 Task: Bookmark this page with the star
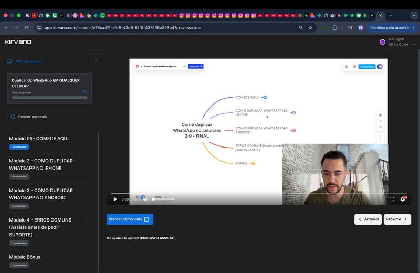310,28
